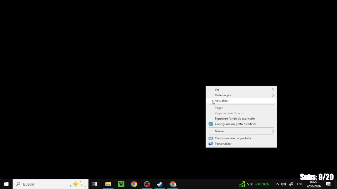Click the Intel graphics icon in menu
337x189 pixels.
tap(211, 124)
